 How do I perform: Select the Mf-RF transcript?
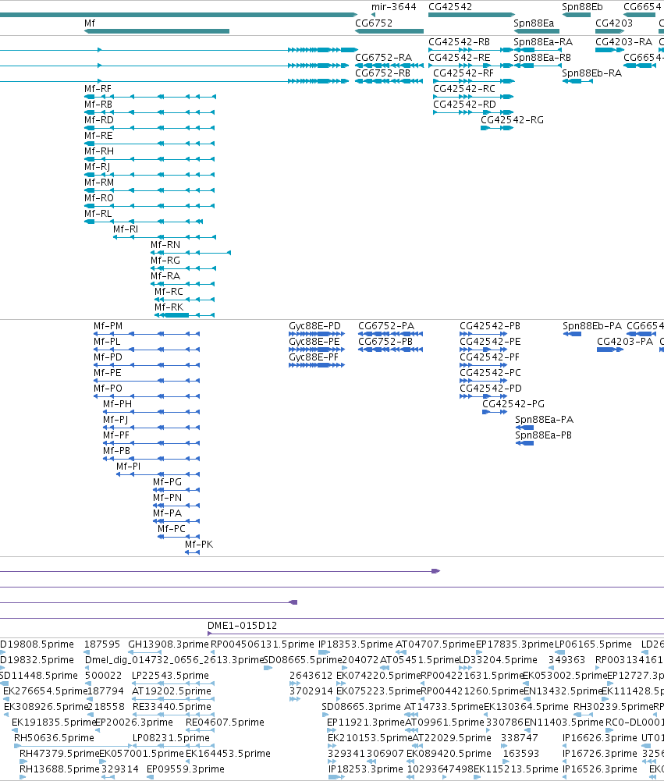pyautogui.click(x=150, y=97)
